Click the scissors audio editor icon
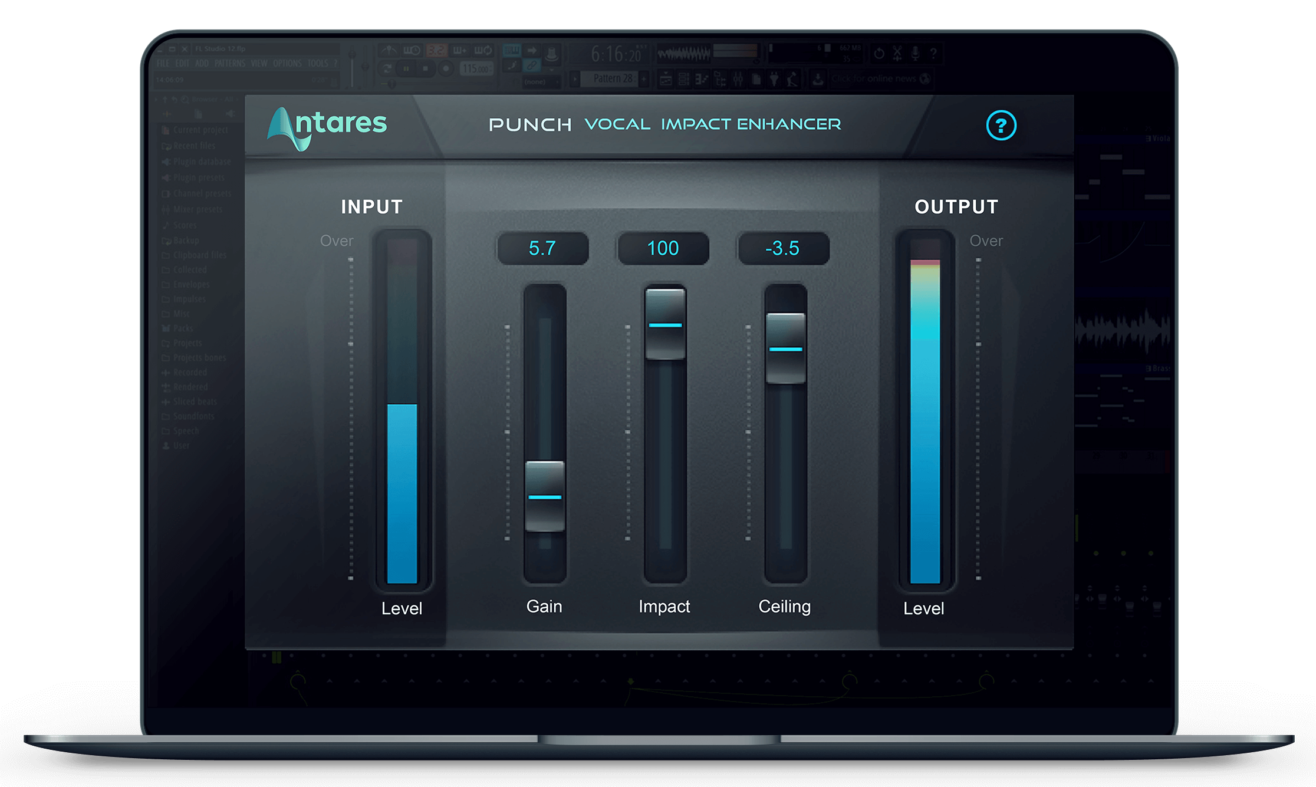 click(897, 54)
